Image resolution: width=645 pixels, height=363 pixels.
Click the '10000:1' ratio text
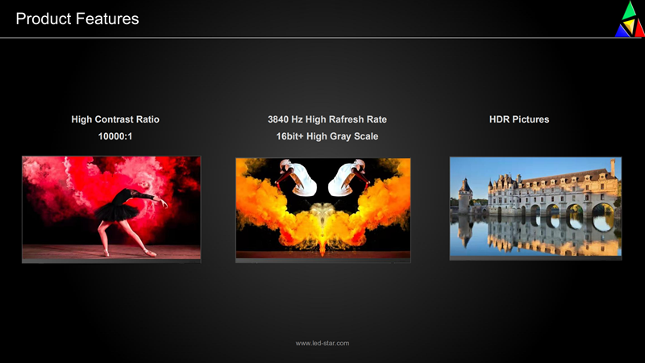(115, 136)
